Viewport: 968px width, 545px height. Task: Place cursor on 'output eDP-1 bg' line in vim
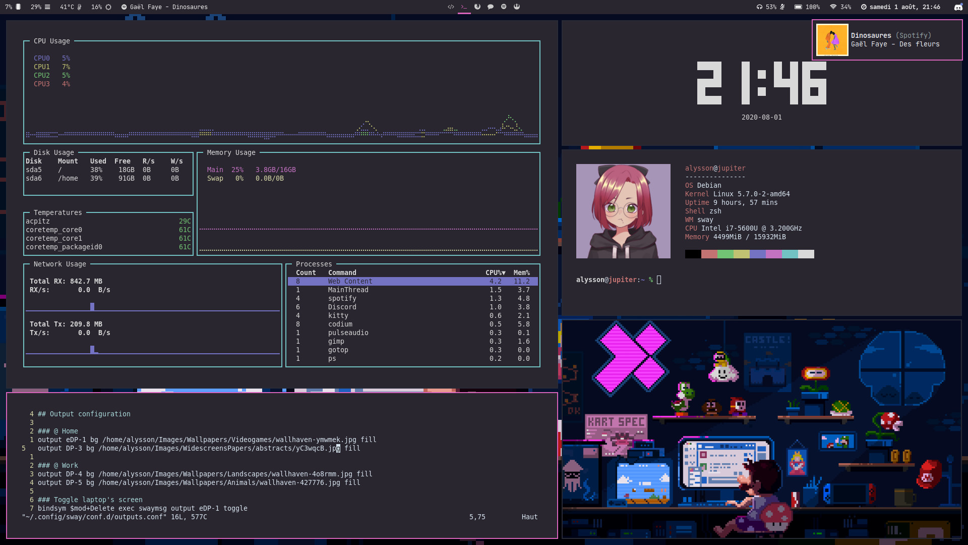[207, 440]
